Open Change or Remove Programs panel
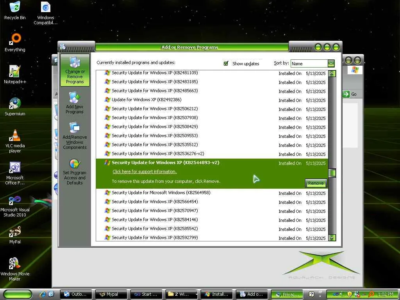 tap(75, 70)
